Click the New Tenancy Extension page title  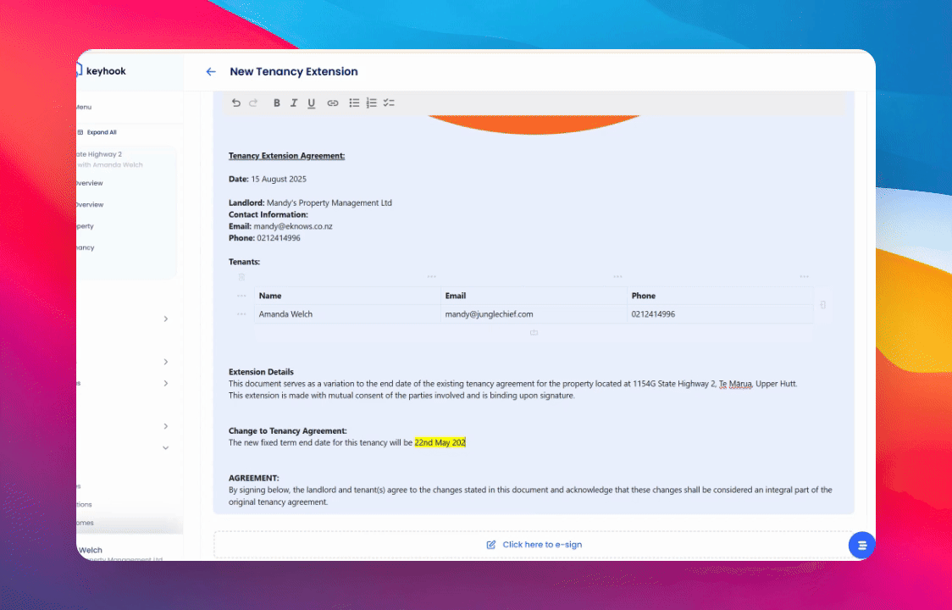coord(294,72)
